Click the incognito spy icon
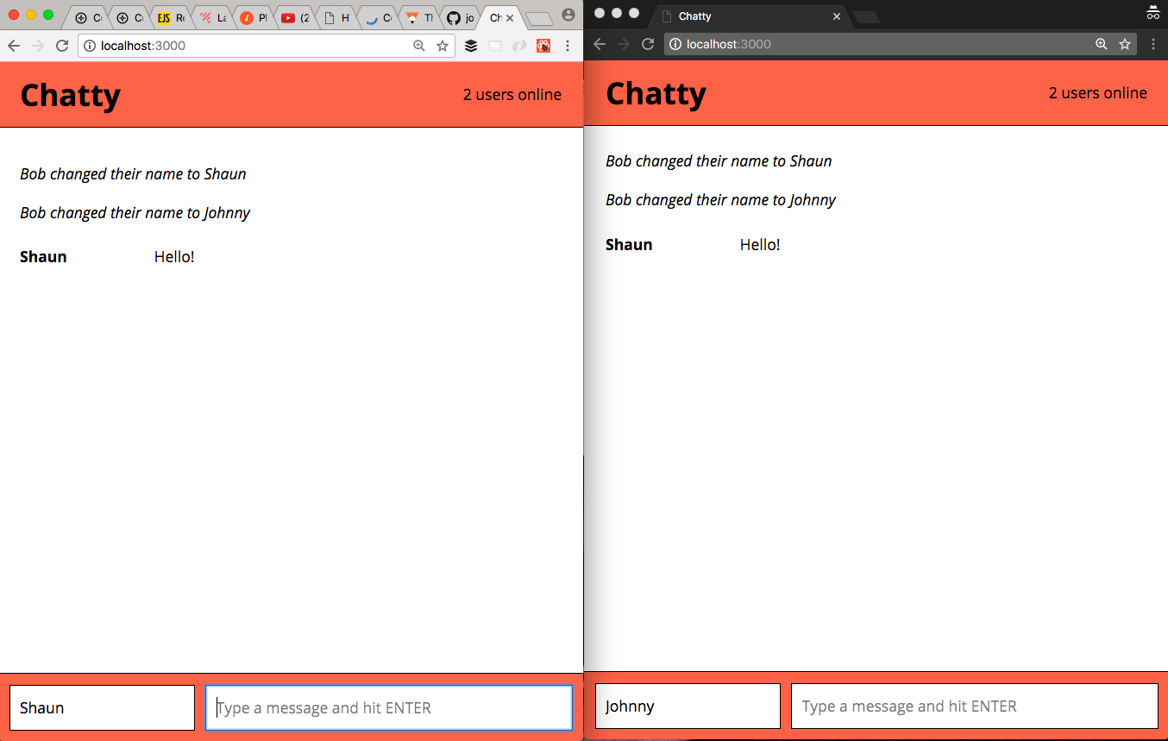 click(1153, 13)
